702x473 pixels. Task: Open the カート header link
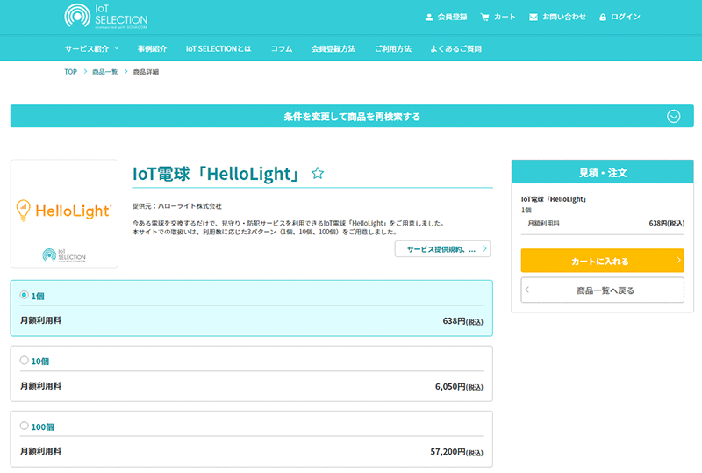pos(505,17)
